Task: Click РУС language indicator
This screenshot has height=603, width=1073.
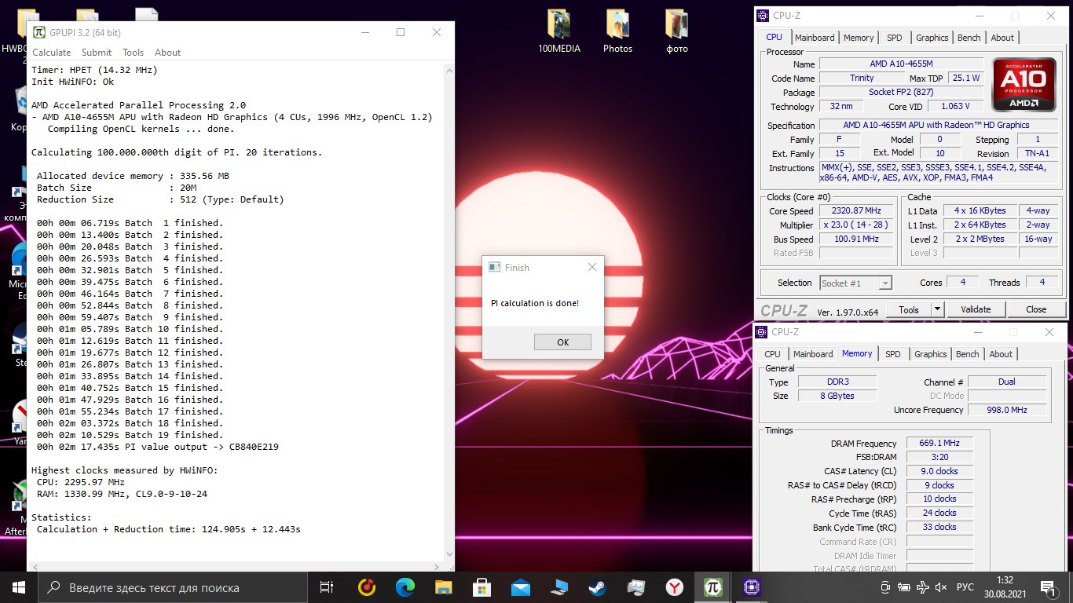Action: point(965,587)
